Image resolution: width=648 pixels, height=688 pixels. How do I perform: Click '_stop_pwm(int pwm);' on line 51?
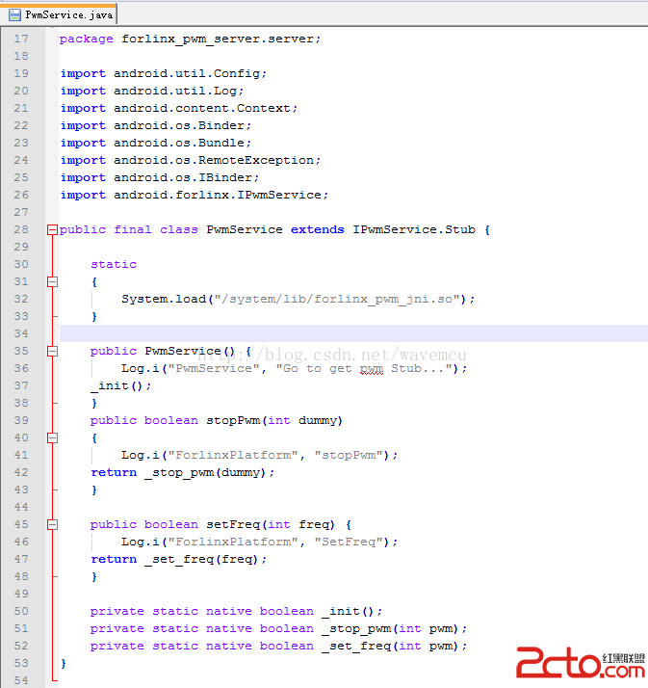tap(394, 629)
